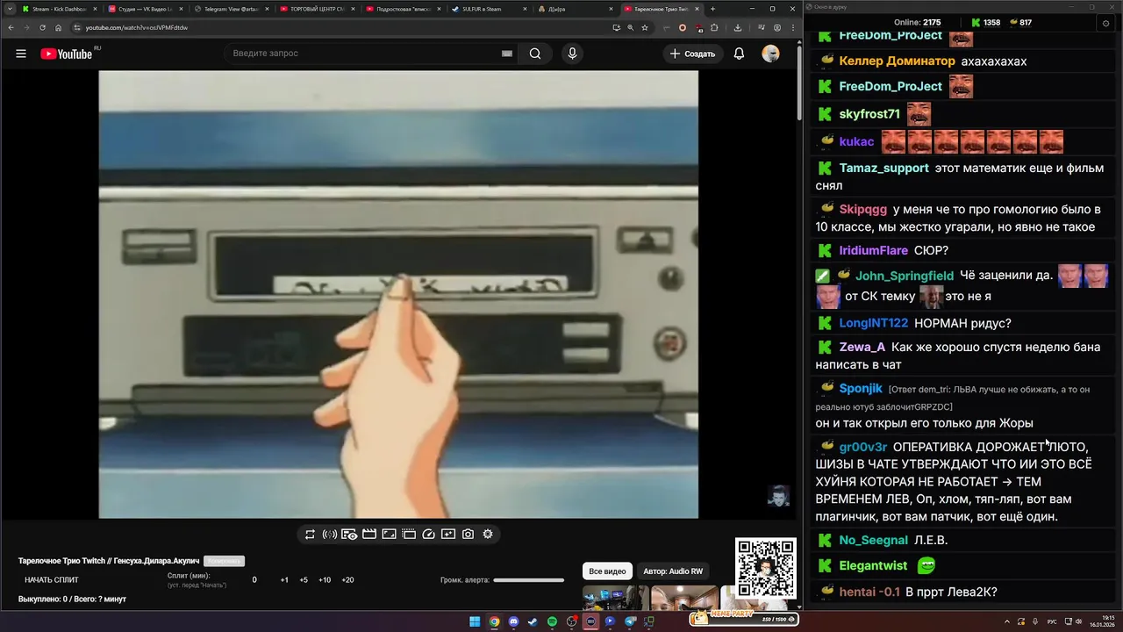Open the YouTube hamburger guide menu
Viewport: 1123px width, 632px height.
[21, 54]
